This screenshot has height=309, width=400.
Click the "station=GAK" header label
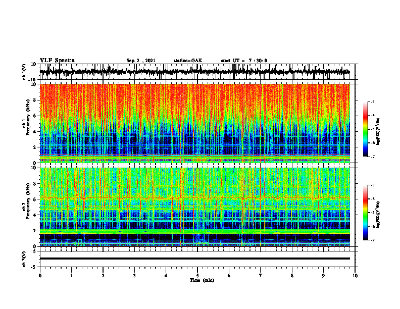188,61
